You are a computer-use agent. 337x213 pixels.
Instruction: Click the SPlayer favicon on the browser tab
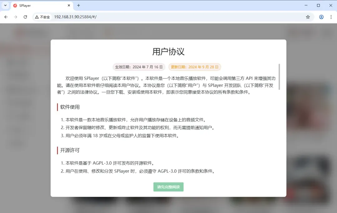coord(15,5)
